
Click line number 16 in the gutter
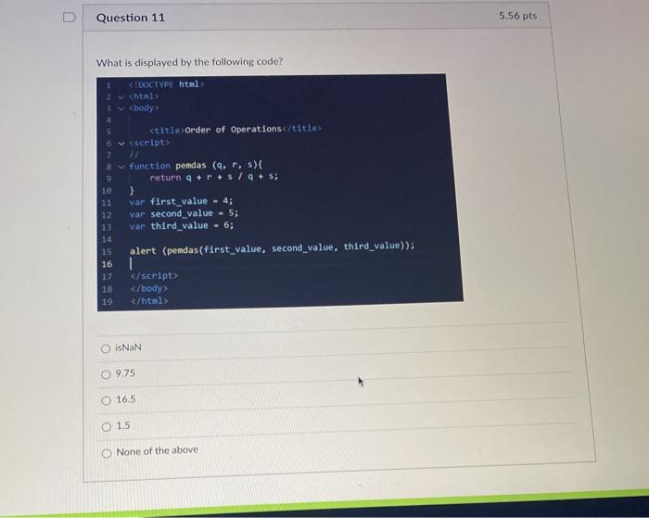pos(107,264)
